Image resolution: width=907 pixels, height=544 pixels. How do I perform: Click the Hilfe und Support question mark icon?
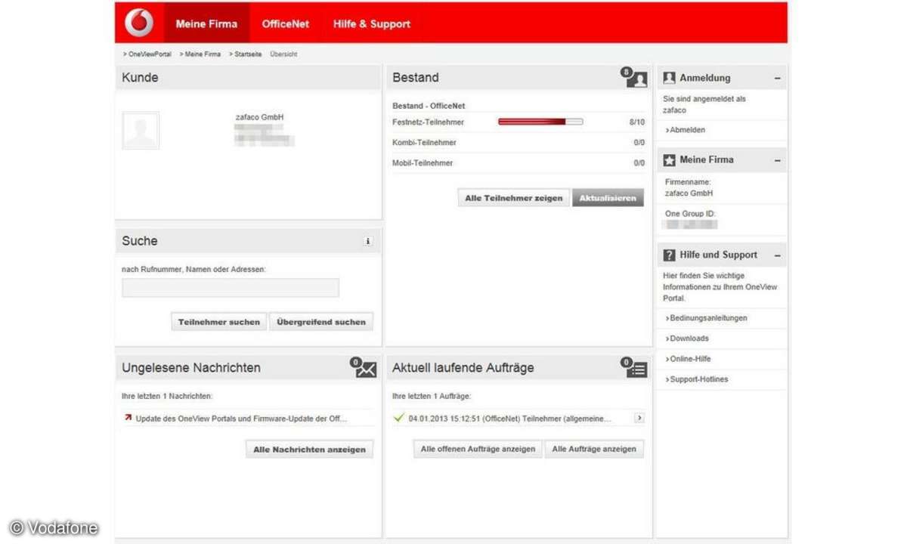tap(669, 255)
